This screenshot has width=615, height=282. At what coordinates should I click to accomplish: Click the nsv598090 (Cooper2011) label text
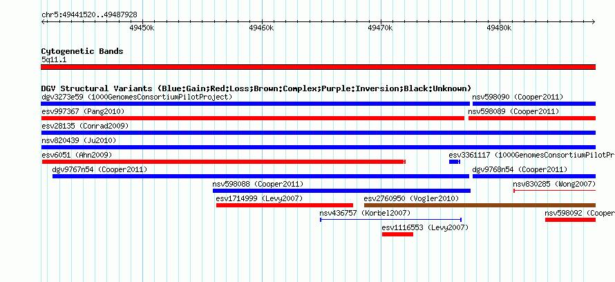pyautogui.click(x=518, y=97)
